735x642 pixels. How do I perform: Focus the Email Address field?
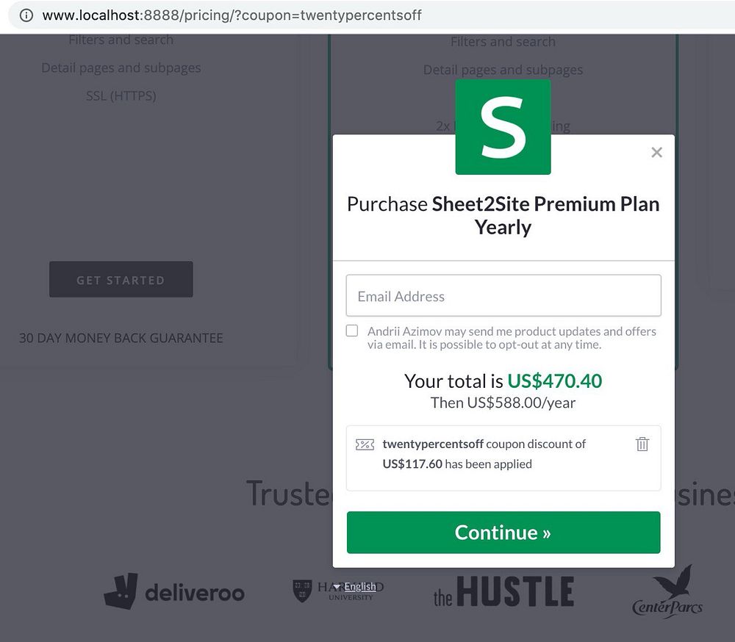pos(503,296)
